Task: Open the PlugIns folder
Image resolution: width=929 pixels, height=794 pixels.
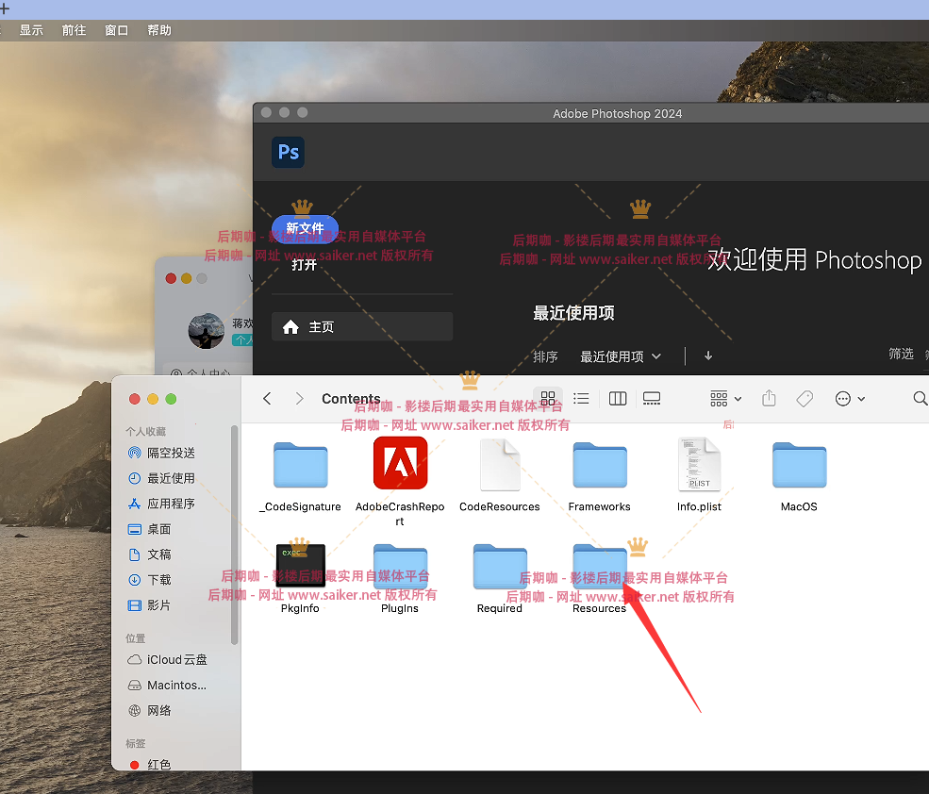Action: pos(400,567)
